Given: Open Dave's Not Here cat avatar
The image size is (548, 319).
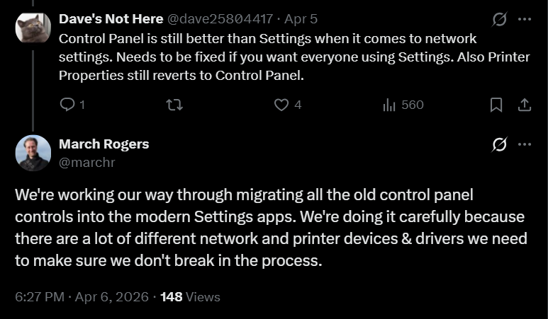Looking at the screenshot, I should click(33, 27).
